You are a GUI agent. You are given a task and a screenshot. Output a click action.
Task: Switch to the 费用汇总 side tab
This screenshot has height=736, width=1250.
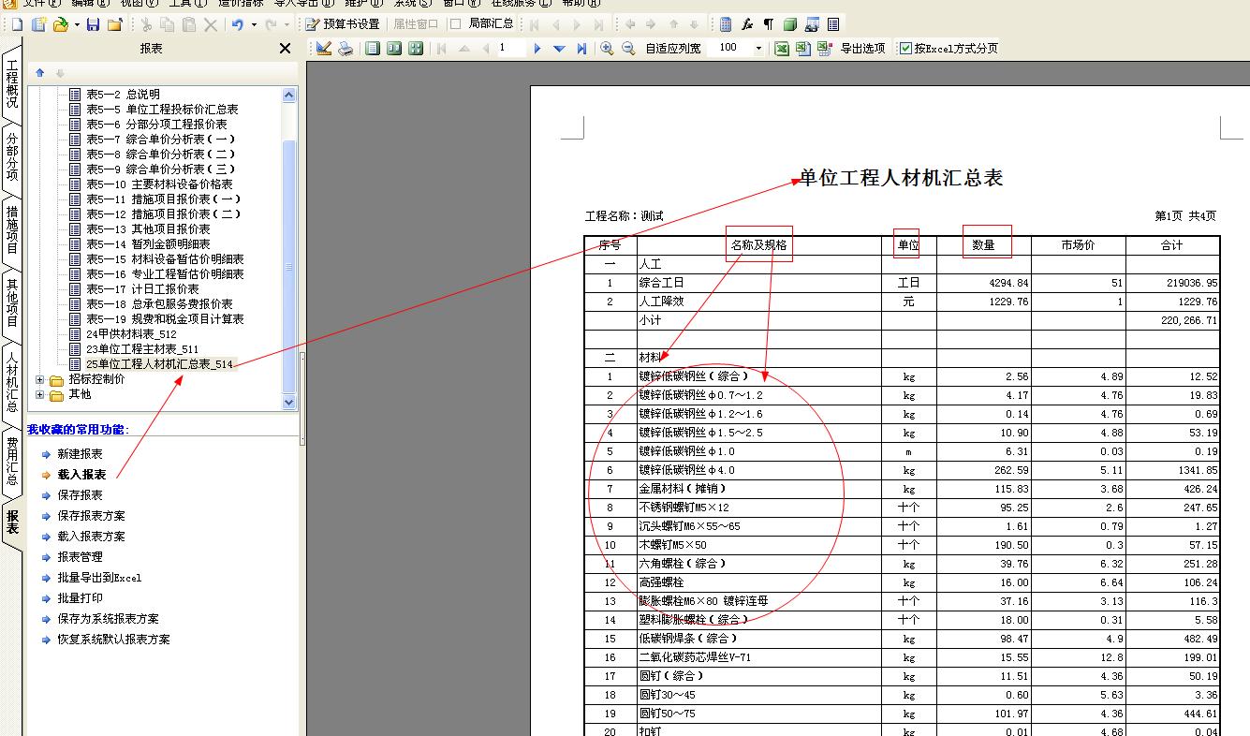(12, 460)
